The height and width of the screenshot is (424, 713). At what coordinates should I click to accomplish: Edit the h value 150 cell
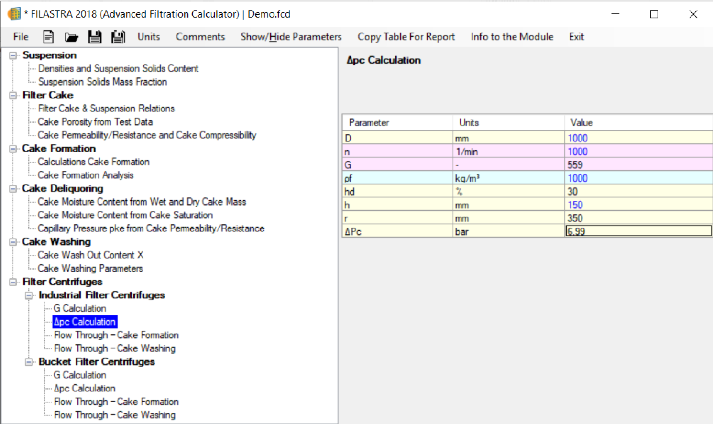[638, 205]
